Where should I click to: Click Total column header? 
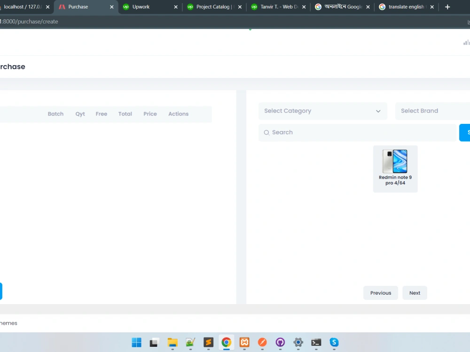tap(125, 114)
